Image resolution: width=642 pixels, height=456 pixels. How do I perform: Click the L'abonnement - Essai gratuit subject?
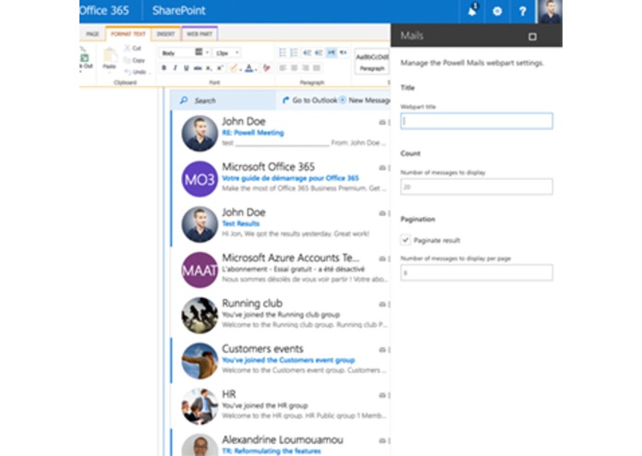[293, 270]
